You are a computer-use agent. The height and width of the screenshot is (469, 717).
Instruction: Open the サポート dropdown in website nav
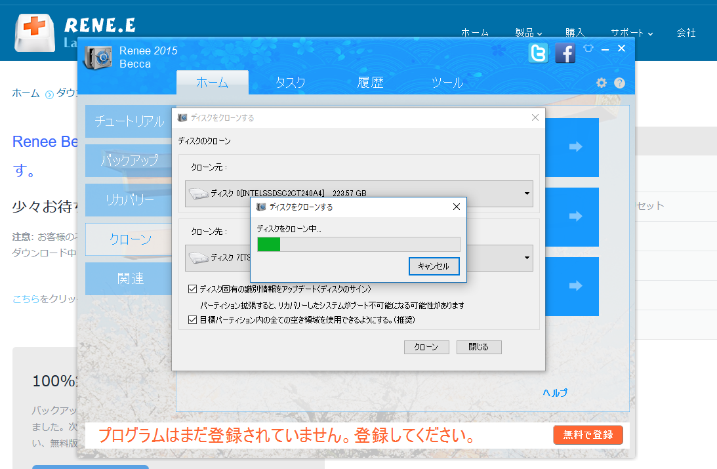coord(632,32)
